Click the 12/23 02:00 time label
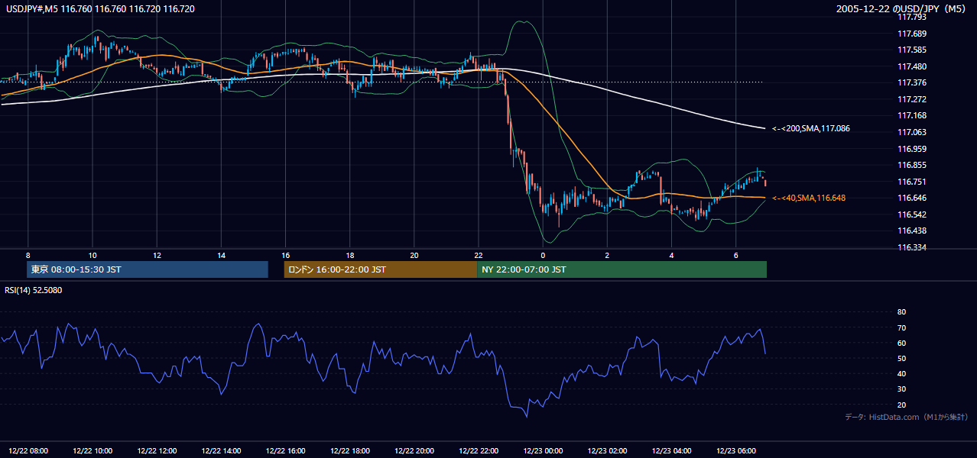This screenshot has width=977, height=458. (x=607, y=450)
